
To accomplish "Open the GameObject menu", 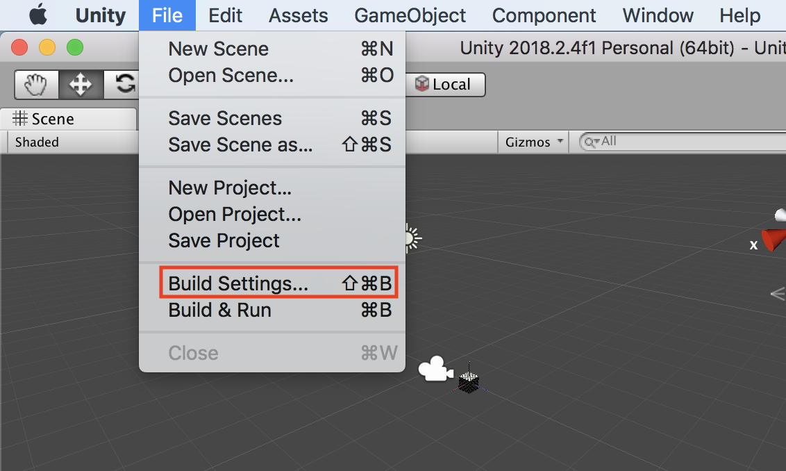I will click(410, 15).
